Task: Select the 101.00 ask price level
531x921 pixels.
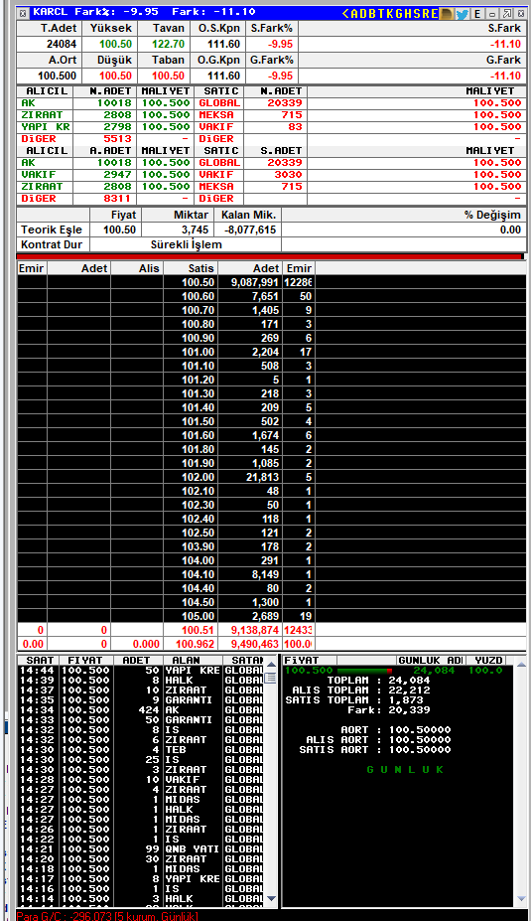Action: [272, 352]
